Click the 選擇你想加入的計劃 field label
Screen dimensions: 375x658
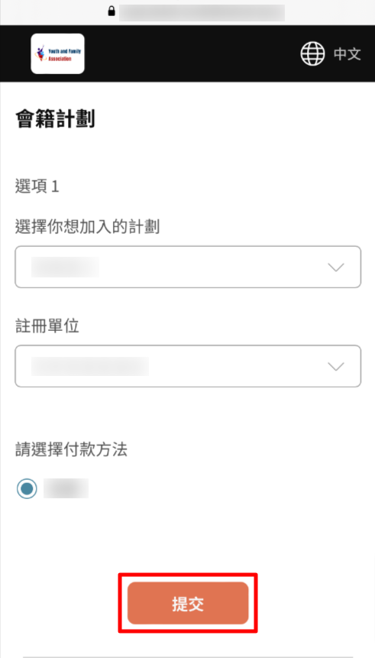(x=87, y=227)
